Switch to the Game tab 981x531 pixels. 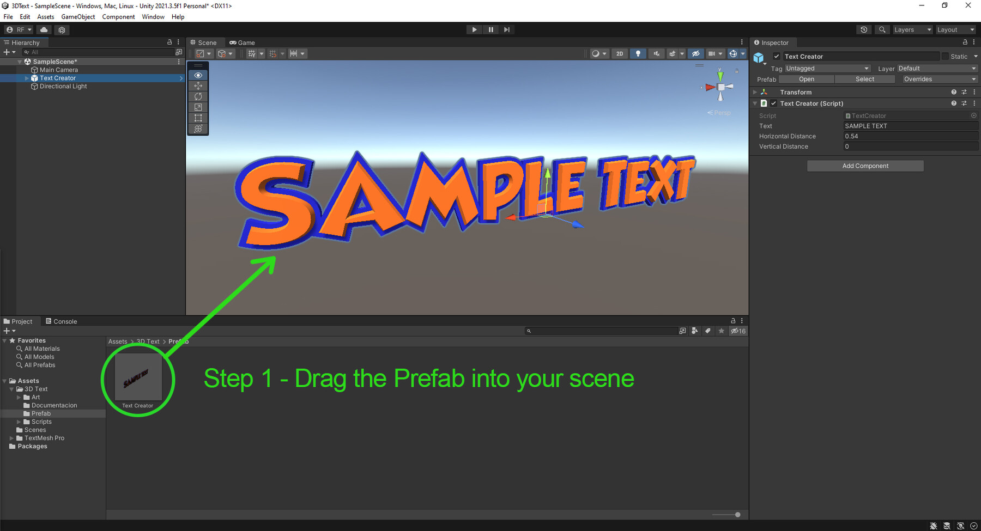tap(242, 42)
